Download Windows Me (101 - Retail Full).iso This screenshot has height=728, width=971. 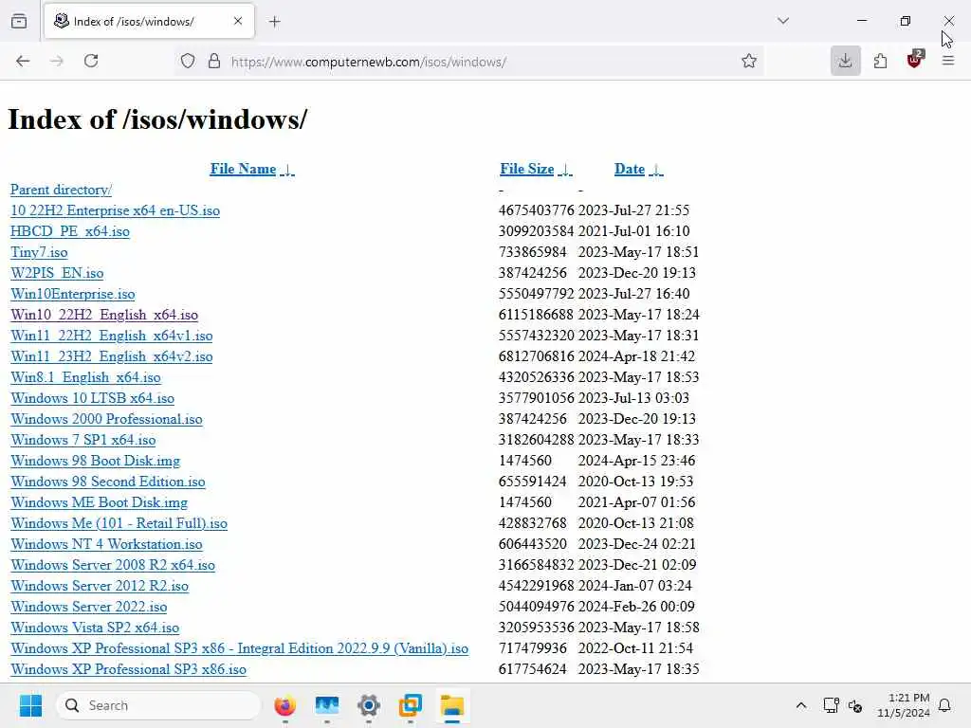[119, 523]
